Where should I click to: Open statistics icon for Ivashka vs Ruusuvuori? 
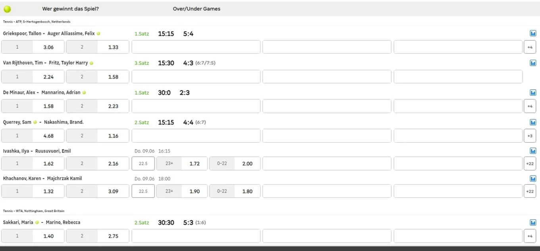coord(533,151)
